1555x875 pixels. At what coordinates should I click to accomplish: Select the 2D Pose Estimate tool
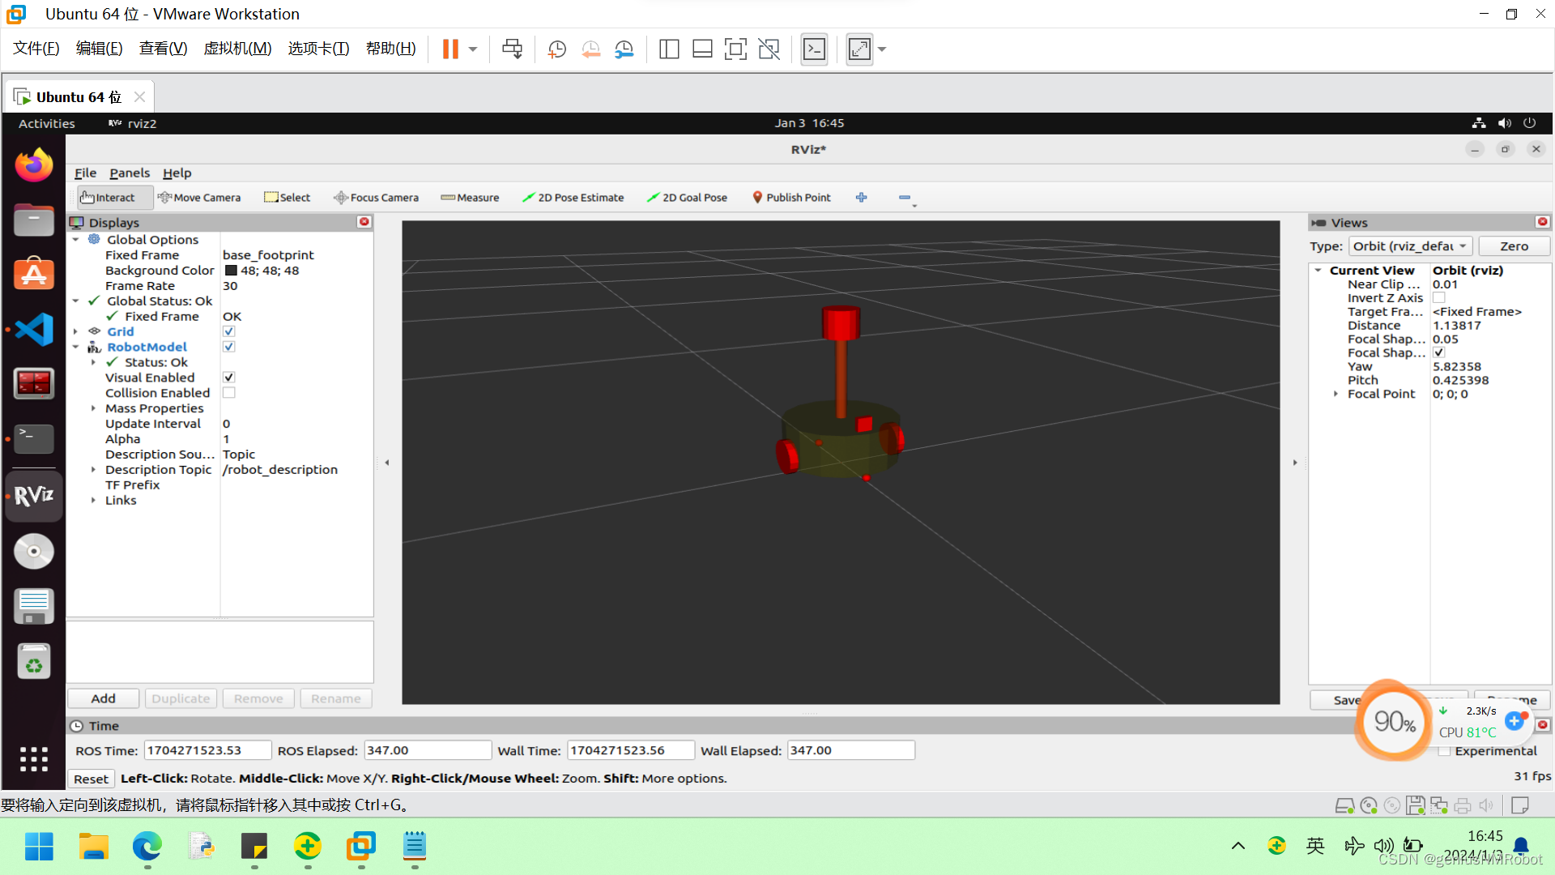573,198
